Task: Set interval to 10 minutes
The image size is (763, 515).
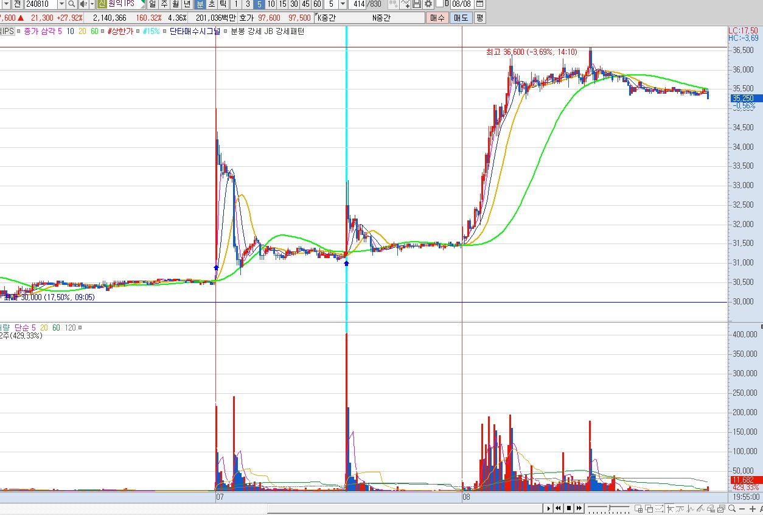Action: click(271, 4)
